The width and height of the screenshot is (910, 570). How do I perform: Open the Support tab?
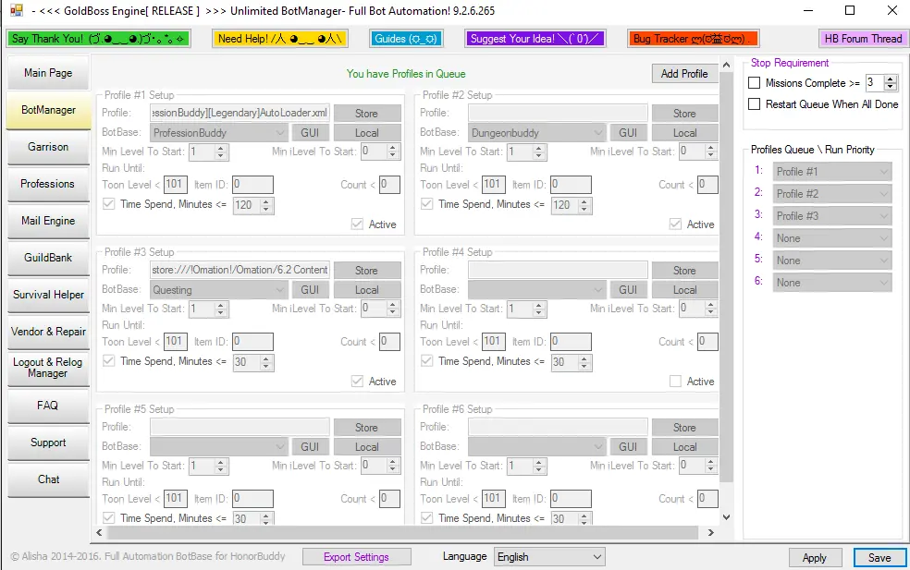click(x=48, y=443)
